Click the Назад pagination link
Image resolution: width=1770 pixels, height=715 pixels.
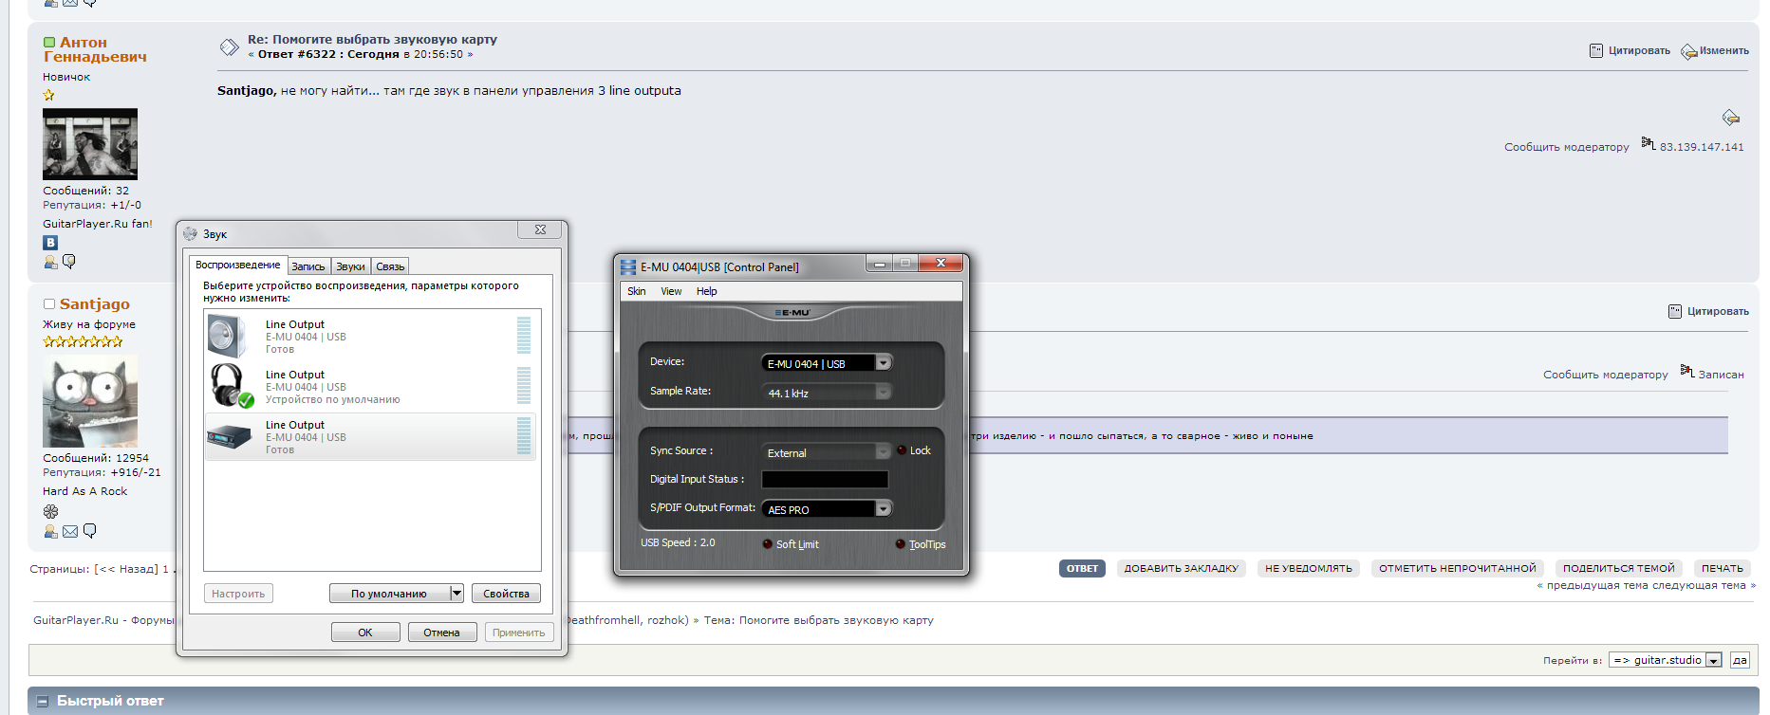coord(126,569)
